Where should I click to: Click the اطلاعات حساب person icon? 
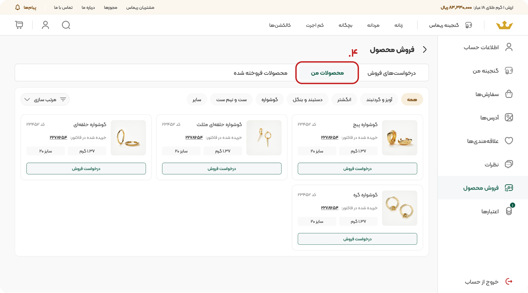click(509, 47)
